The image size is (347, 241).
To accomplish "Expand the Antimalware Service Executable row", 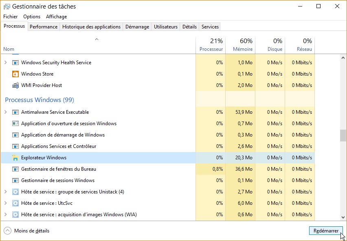I will point(6,112).
